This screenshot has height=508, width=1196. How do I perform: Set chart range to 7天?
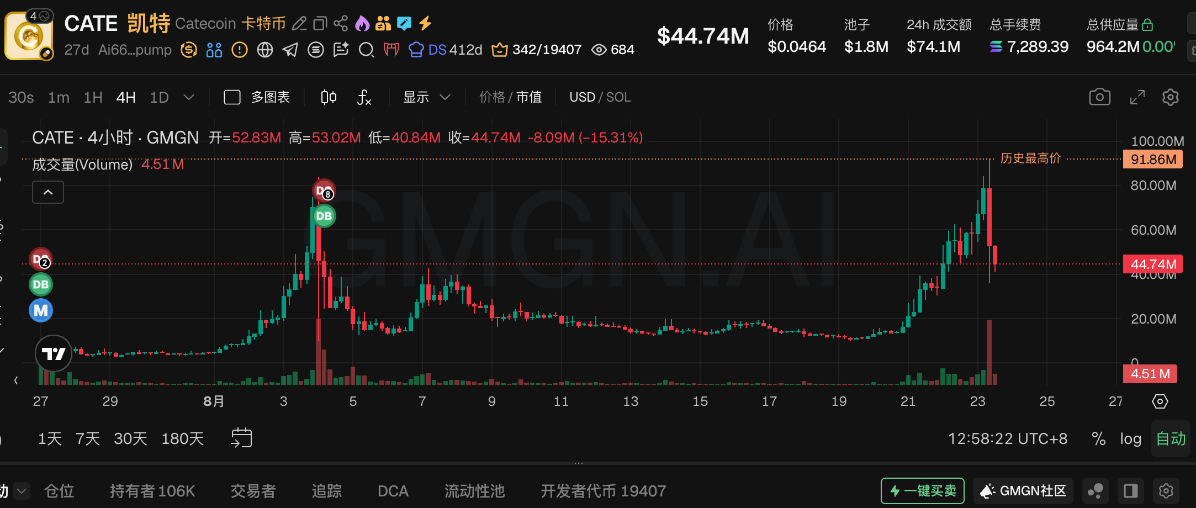click(88, 439)
